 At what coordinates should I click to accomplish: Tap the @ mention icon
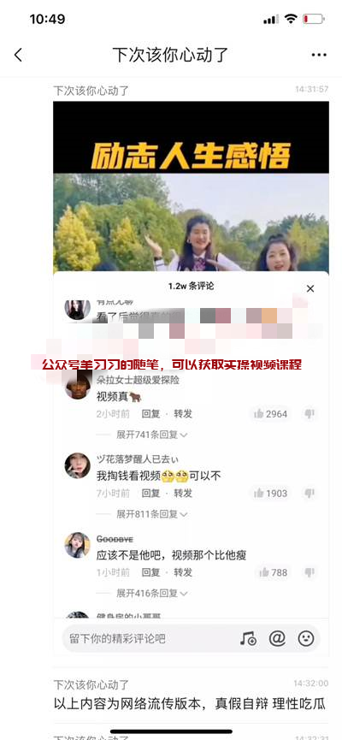click(277, 638)
